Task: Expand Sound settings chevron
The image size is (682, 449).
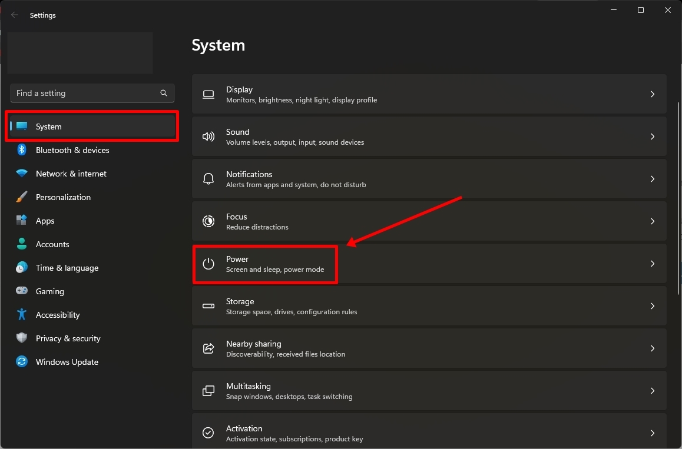Action: 653,137
